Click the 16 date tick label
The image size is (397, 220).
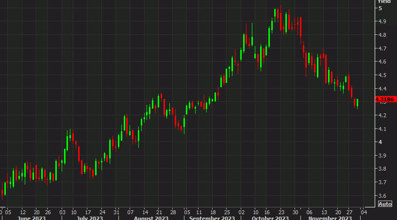tap(267, 212)
